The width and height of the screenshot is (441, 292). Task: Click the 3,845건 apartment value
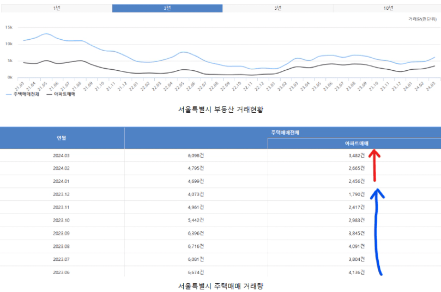click(357, 233)
